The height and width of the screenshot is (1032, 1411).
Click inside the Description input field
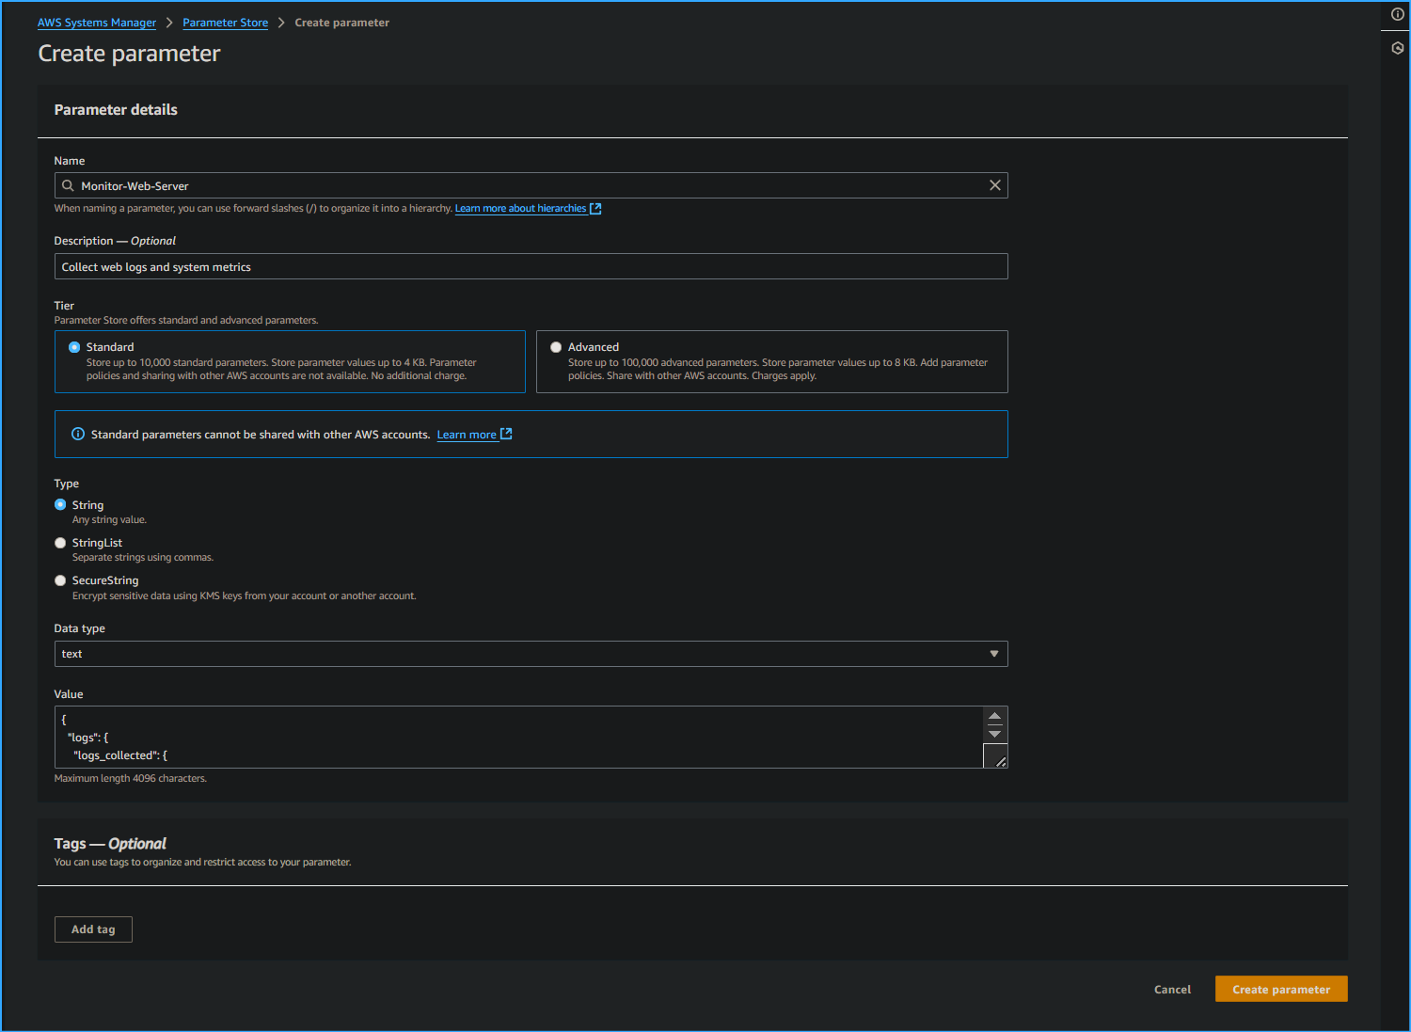531,266
